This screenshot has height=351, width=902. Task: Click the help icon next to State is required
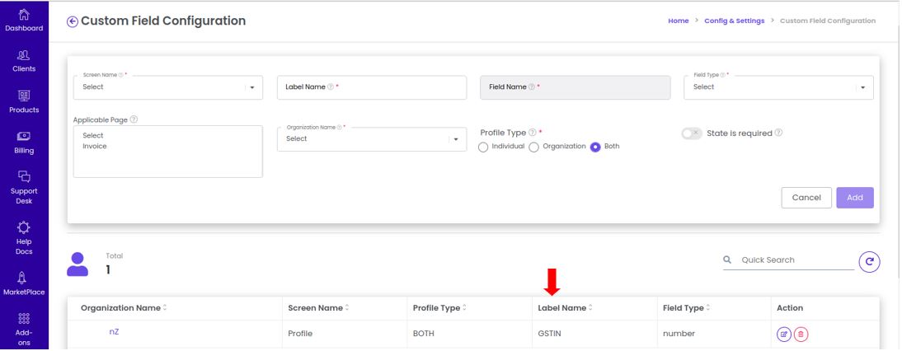point(778,133)
